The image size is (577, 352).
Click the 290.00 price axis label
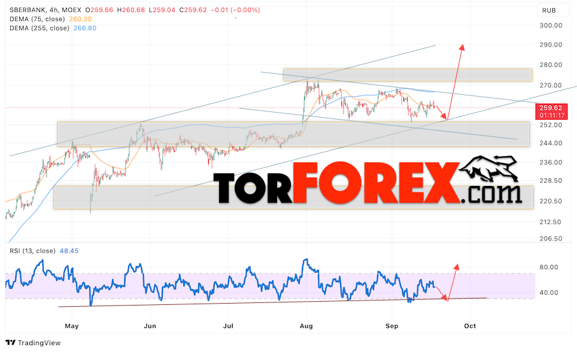coord(551,45)
